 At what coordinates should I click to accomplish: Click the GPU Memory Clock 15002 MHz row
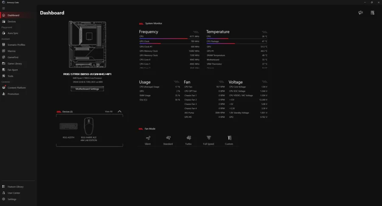pos(169,51)
